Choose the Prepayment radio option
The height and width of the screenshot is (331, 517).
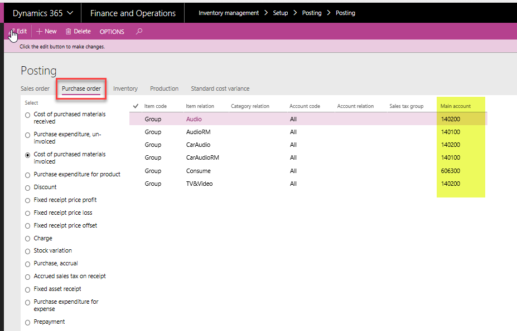click(x=28, y=322)
